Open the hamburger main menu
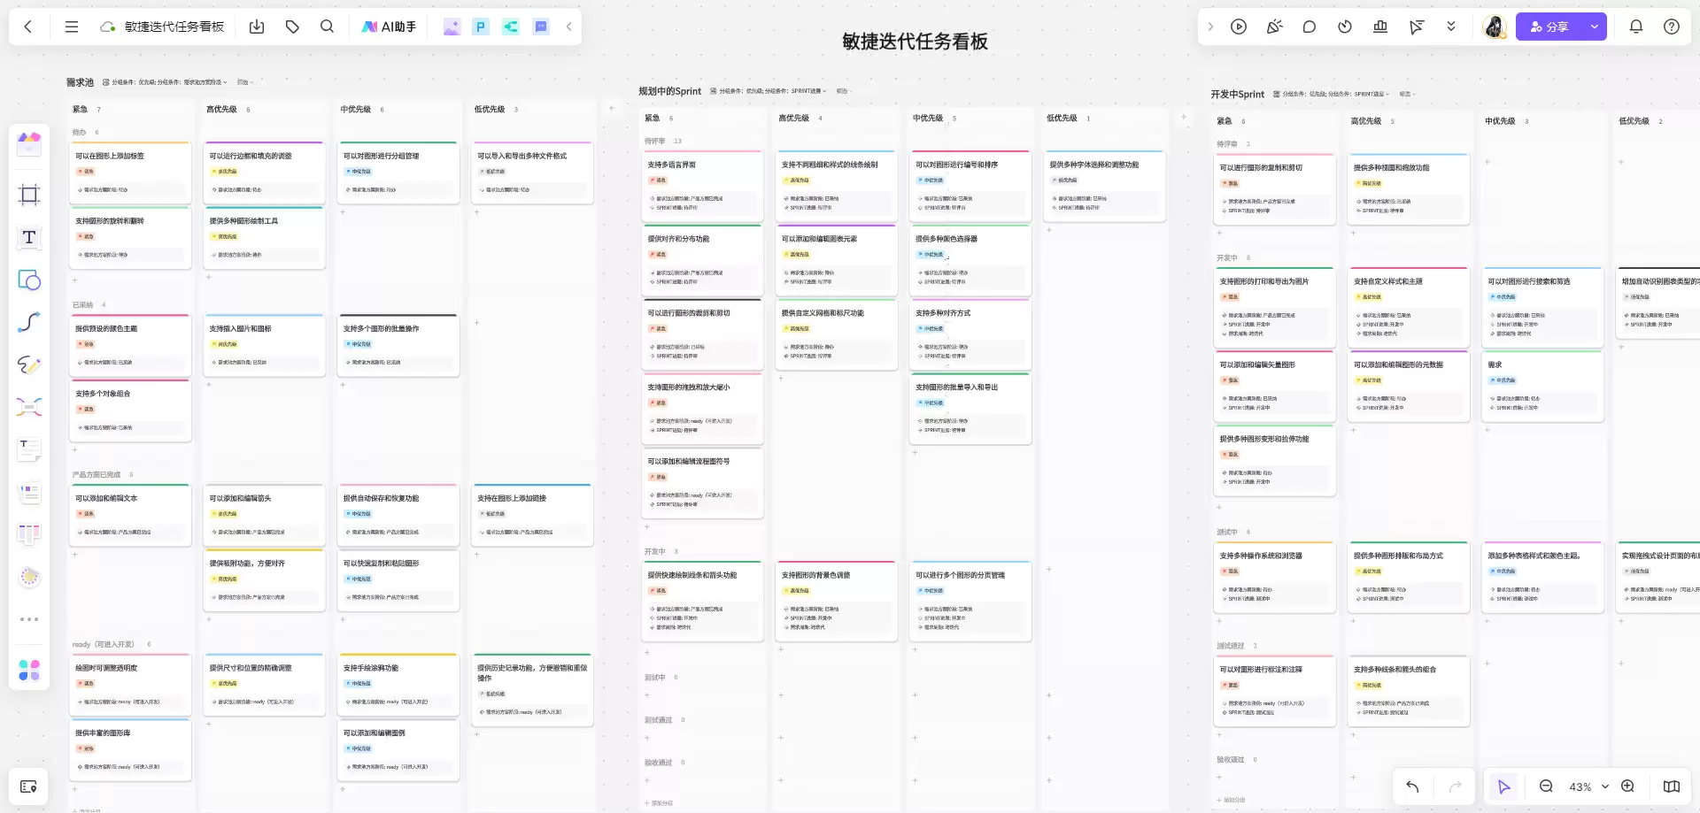The height and width of the screenshot is (813, 1700). click(72, 27)
